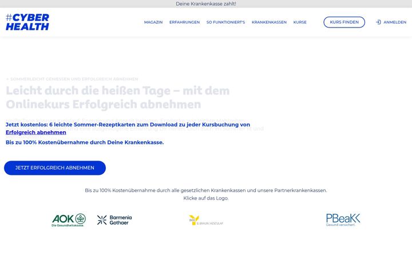Click the Klicke auf das Logo text
Image resolution: width=412 pixels, height=258 pixels.
tap(206, 198)
